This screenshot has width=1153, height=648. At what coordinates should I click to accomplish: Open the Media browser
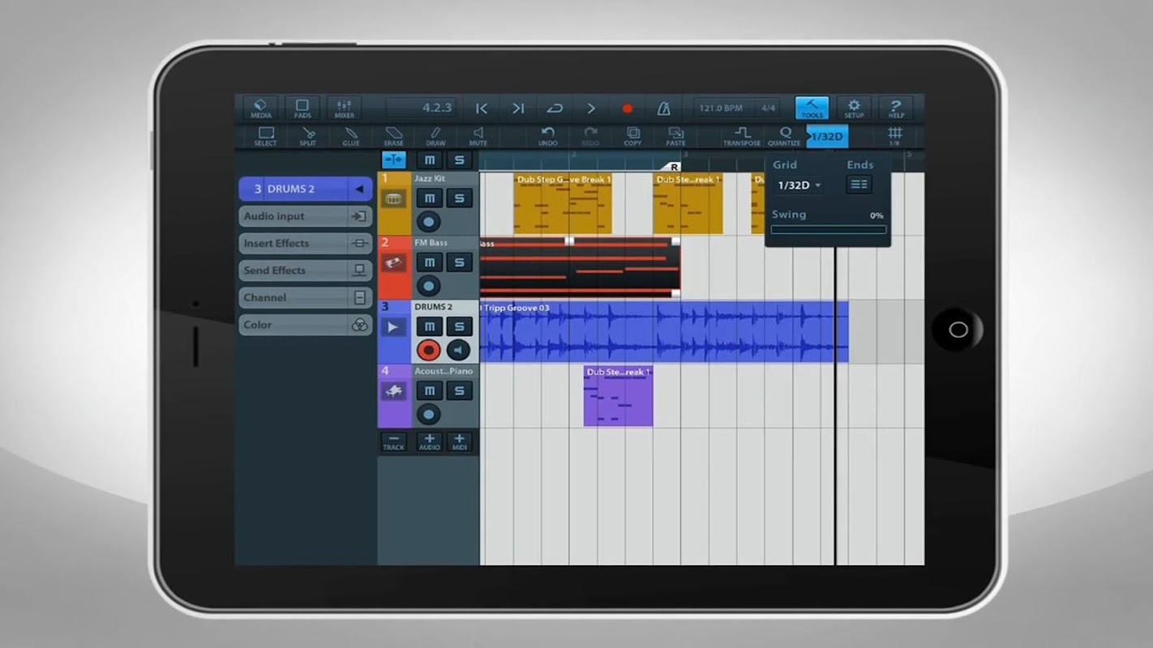point(260,109)
